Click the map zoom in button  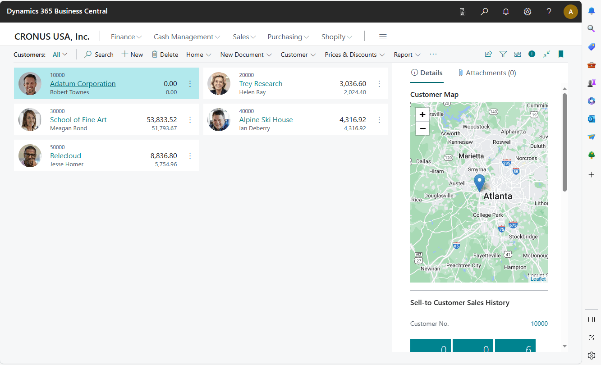click(x=422, y=114)
